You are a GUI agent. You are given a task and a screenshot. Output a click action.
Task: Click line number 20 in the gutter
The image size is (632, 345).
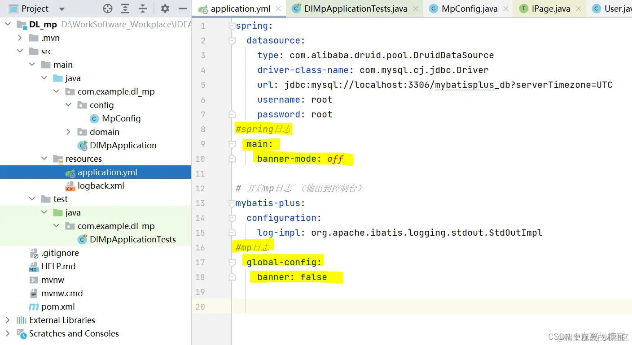click(x=200, y=307)
